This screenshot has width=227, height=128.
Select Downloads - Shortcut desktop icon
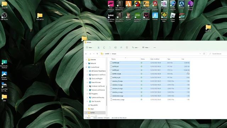[x=4, y=64]
